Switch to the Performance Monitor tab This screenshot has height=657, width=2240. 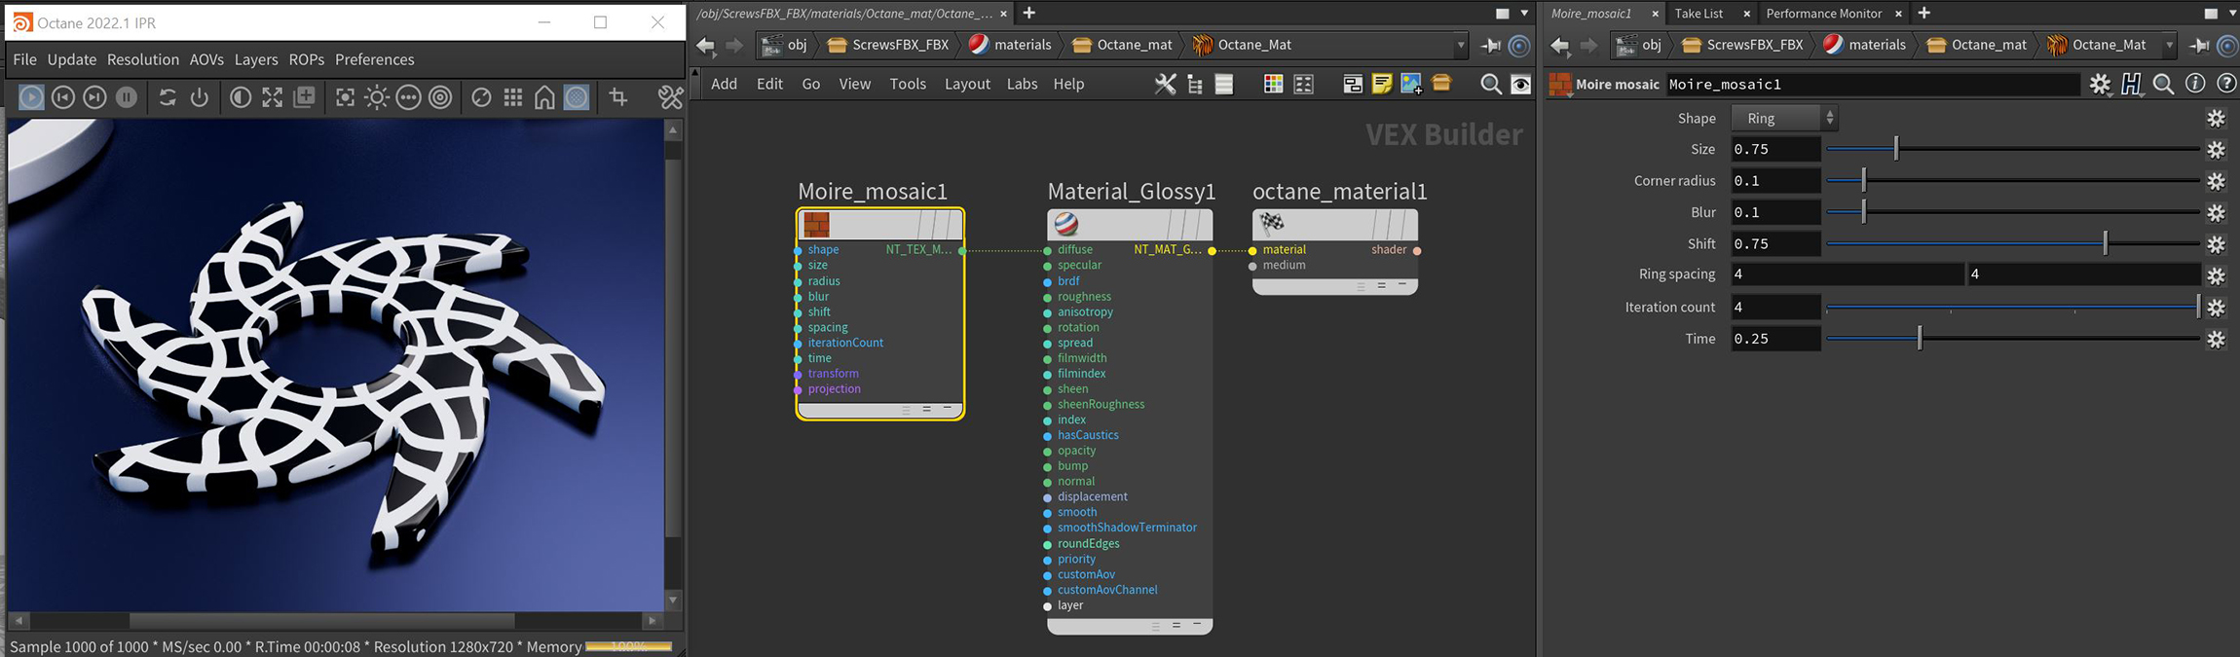[x=1823, y=14]
